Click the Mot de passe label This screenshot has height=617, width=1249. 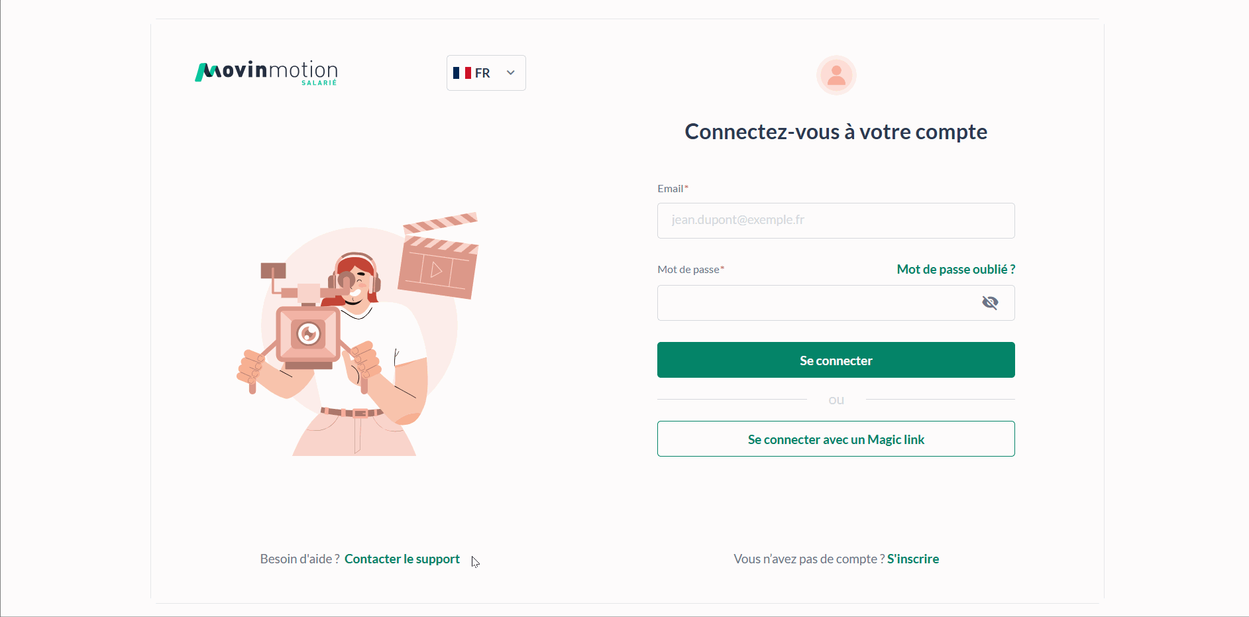(x=688, y=270)
